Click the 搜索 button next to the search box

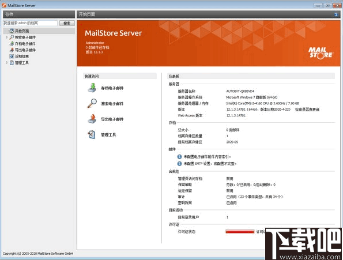67,23
